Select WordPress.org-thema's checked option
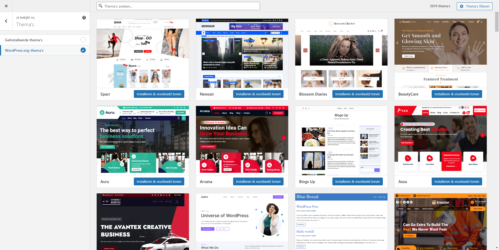The width and height of the screenshot is (499, 250). coord(83,50)
